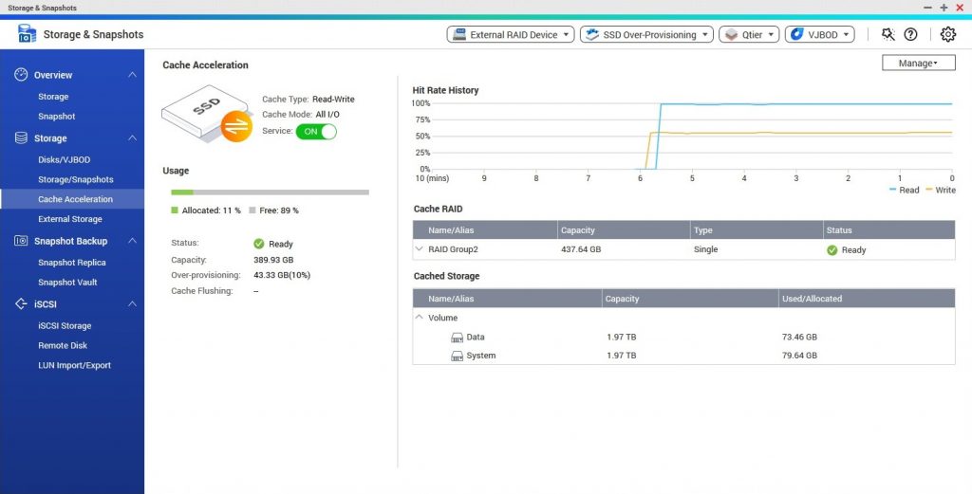Go to the Storage page under Overview
The width and height of the screenshot is (972, 494).
[53, 97]
